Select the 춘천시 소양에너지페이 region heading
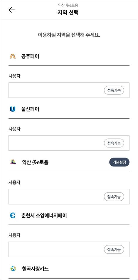The height and width of the screenshot is (280, 138). [44, 216]
